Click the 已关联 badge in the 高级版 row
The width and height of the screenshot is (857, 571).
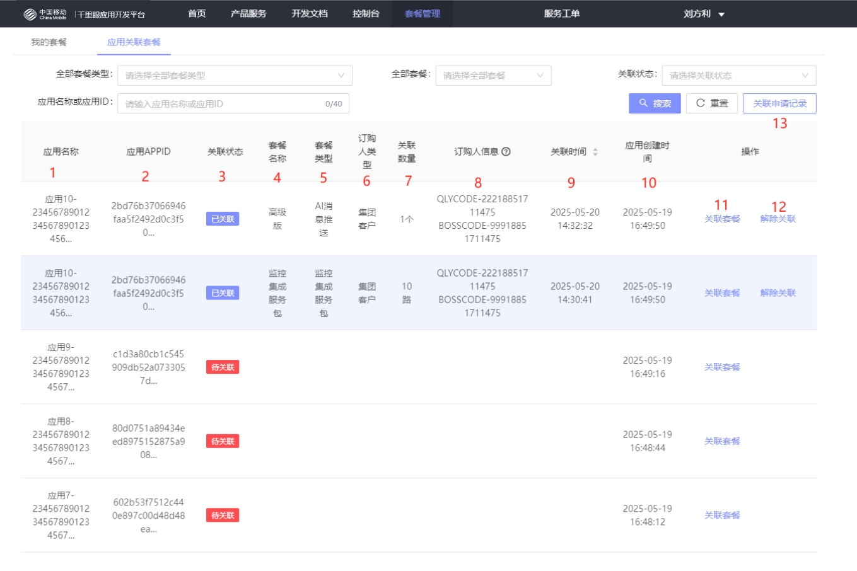tap(223, 219)
